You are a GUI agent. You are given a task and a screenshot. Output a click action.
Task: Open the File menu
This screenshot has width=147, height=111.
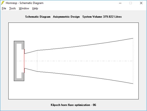coord(4,8)
